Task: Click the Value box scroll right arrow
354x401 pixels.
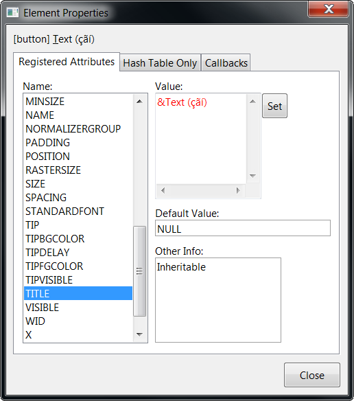Action: point(238,190)
